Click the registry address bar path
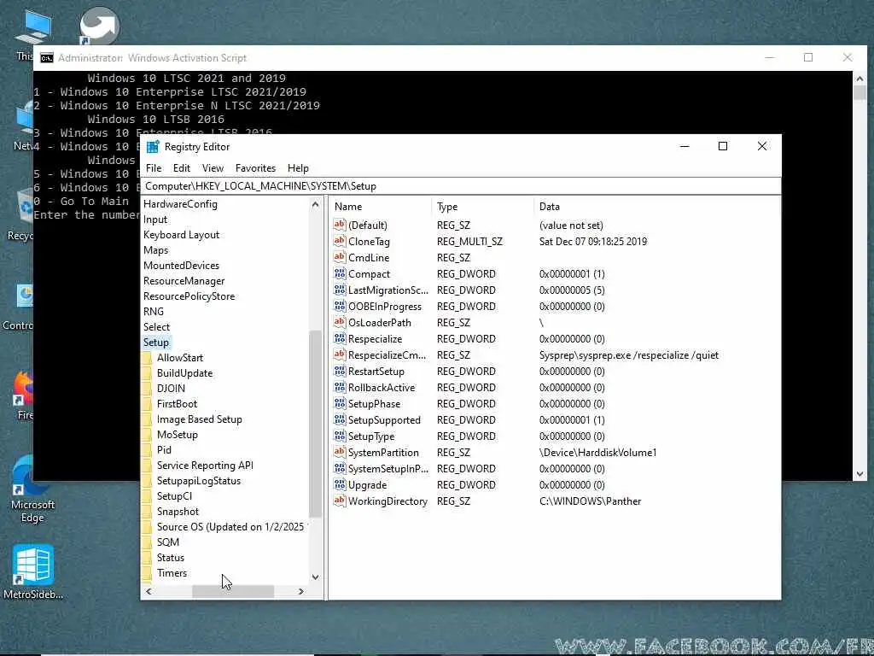Viewport: 874px width, 656px height. tap(460, 186)
